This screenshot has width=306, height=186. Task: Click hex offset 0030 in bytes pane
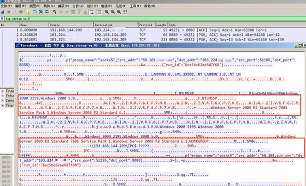pyautogui.click(x=6, y=172)
